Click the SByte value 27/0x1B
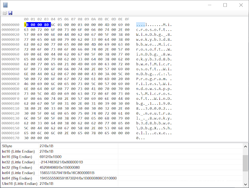 tap(46, 146)
